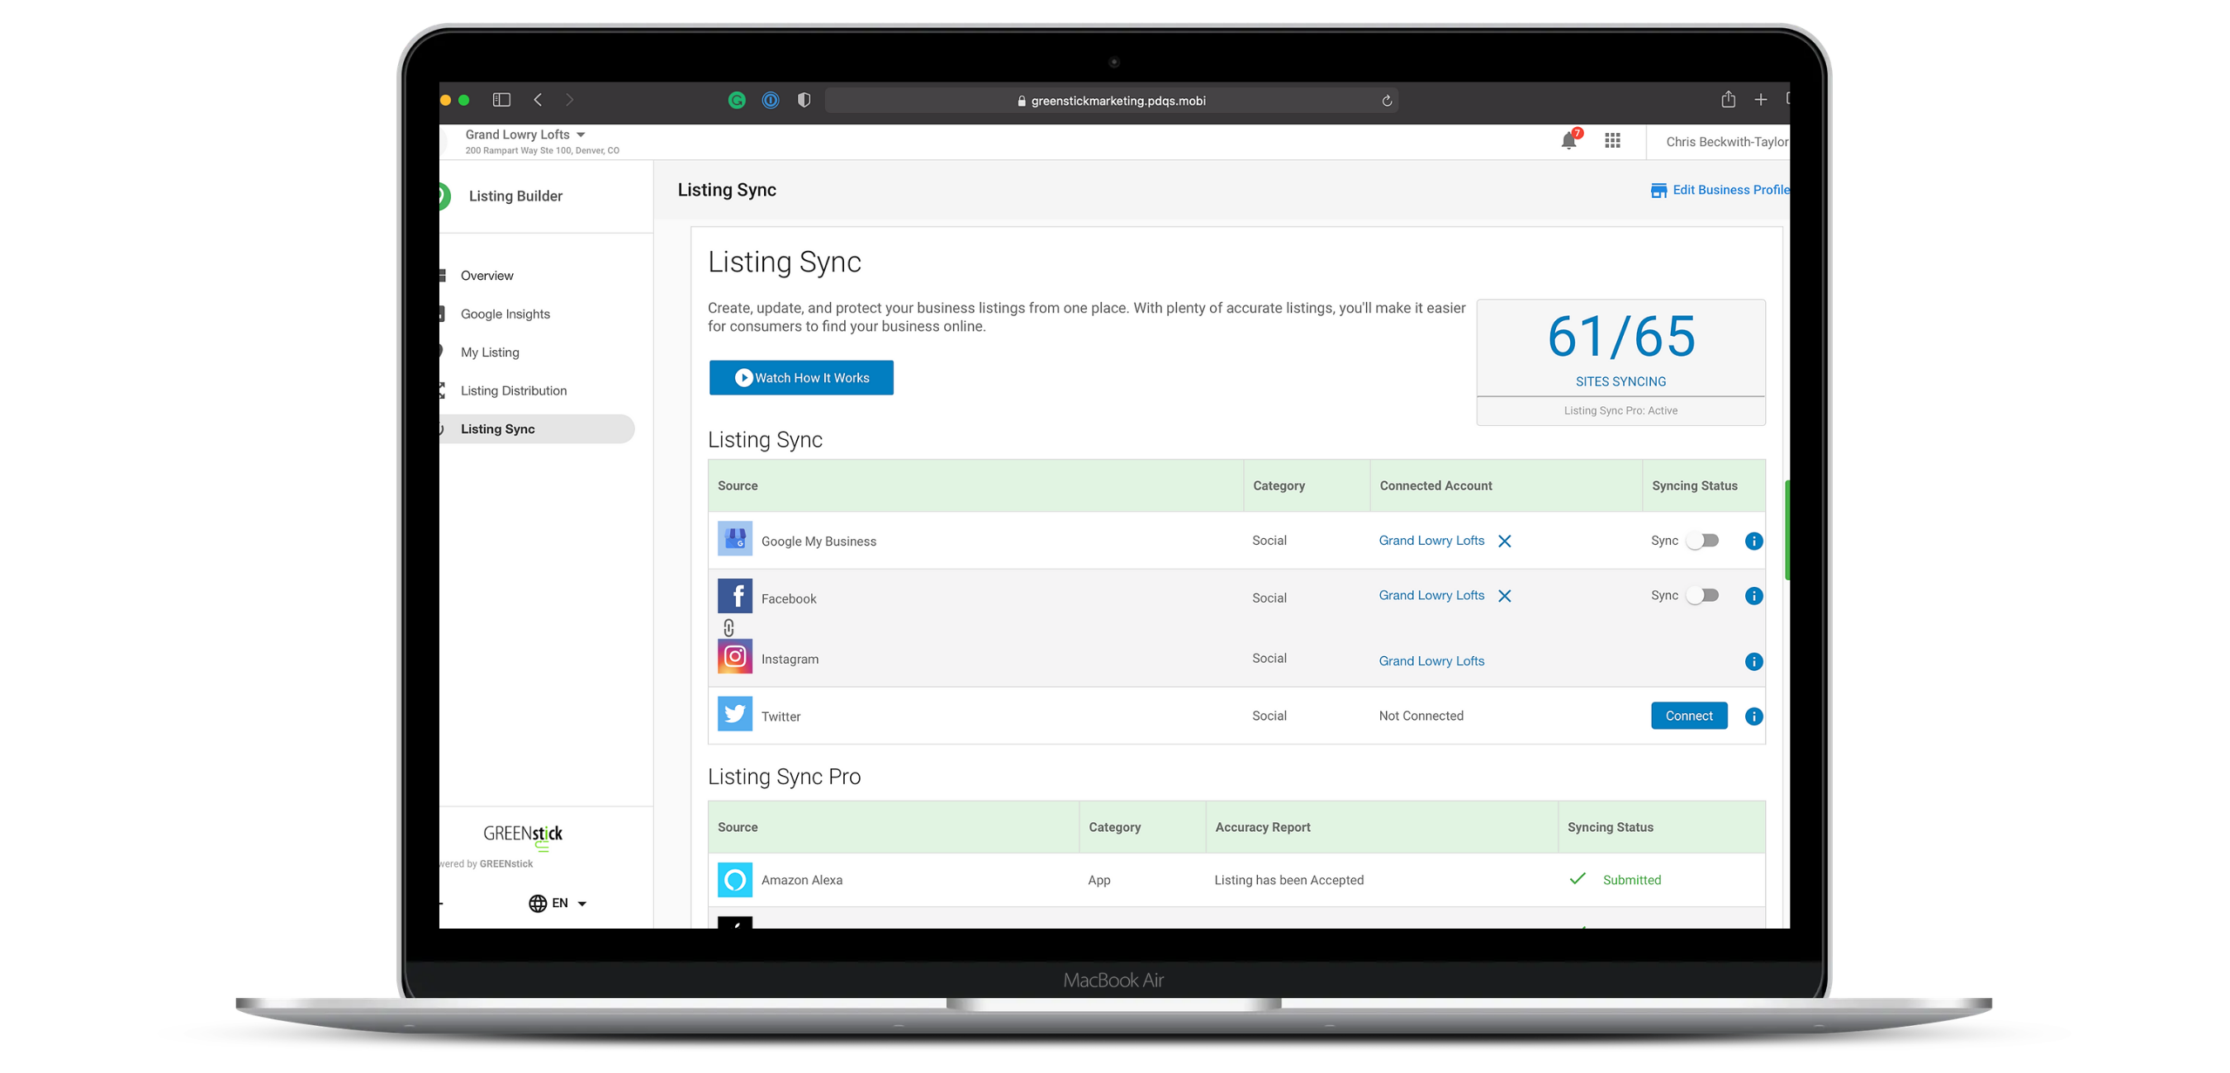Toggle Sync switch for Google My Business
The width and height of the screenshot is (2230, 1073).
tap(1702, 541)
